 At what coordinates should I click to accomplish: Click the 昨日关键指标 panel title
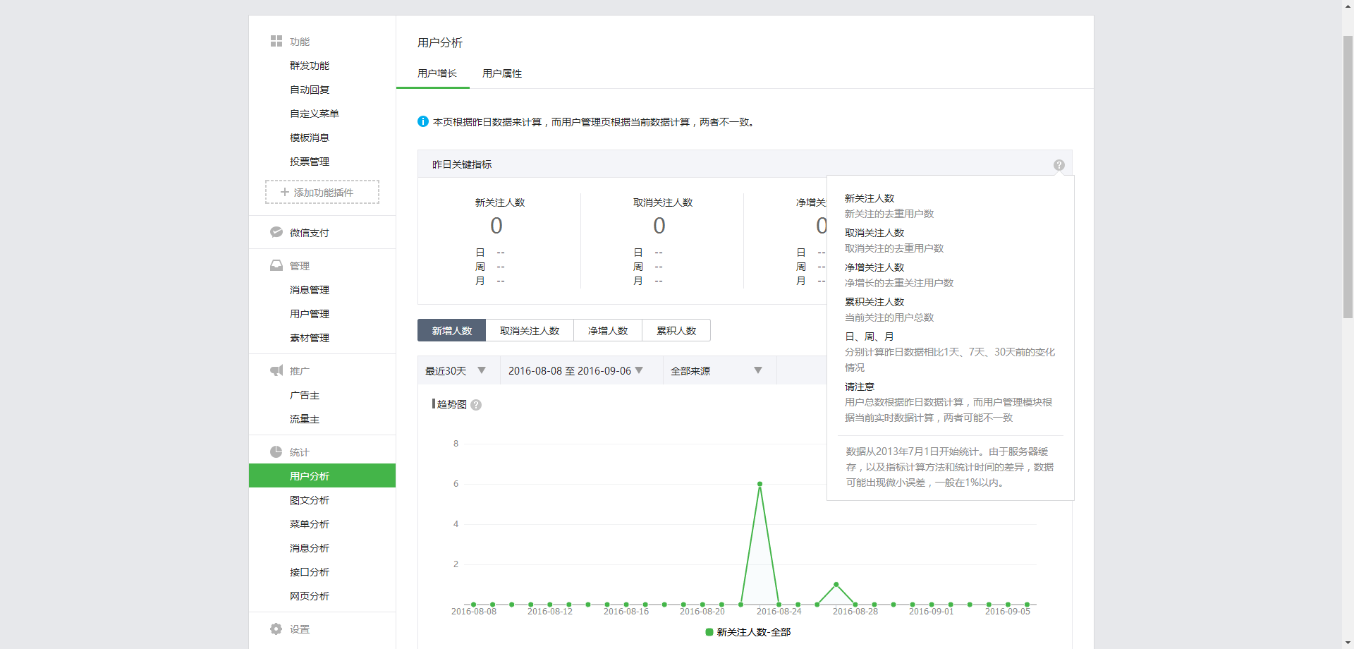click(462, 164)
